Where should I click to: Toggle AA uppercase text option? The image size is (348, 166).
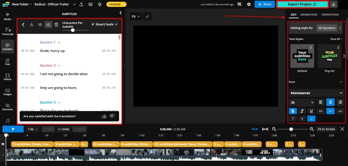(x=321, y=111)
